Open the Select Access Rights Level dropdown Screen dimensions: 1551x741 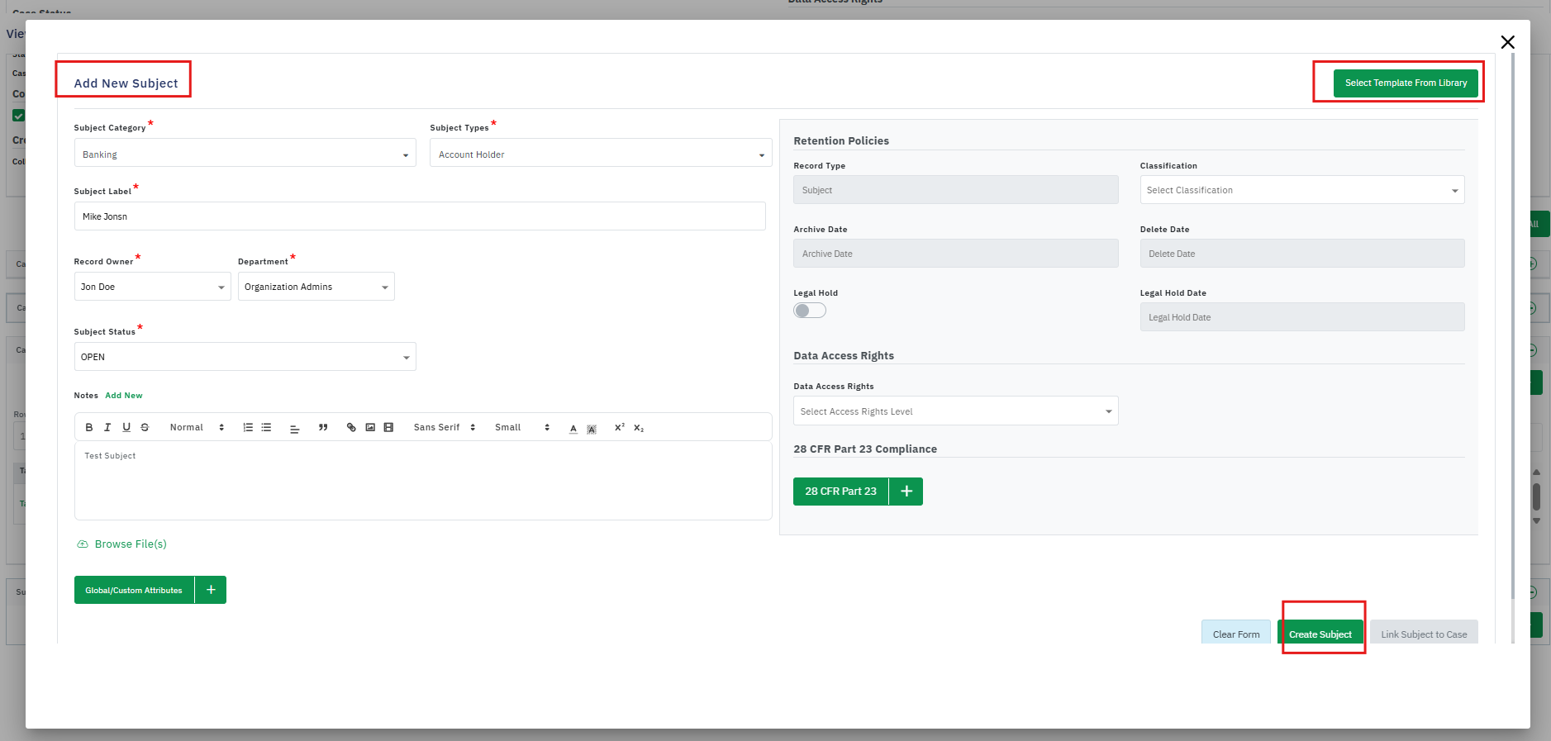[955, 411]
